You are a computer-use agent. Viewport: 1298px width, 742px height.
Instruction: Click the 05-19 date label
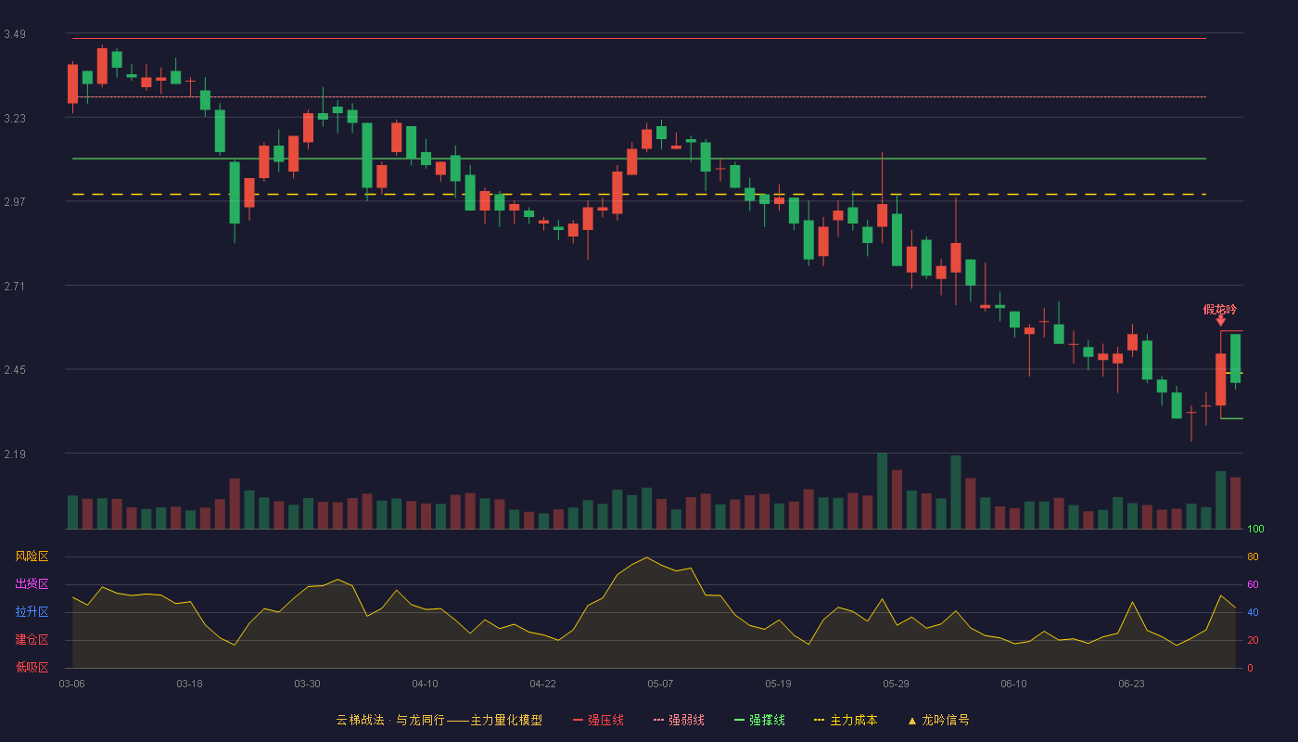pos(778,684)
